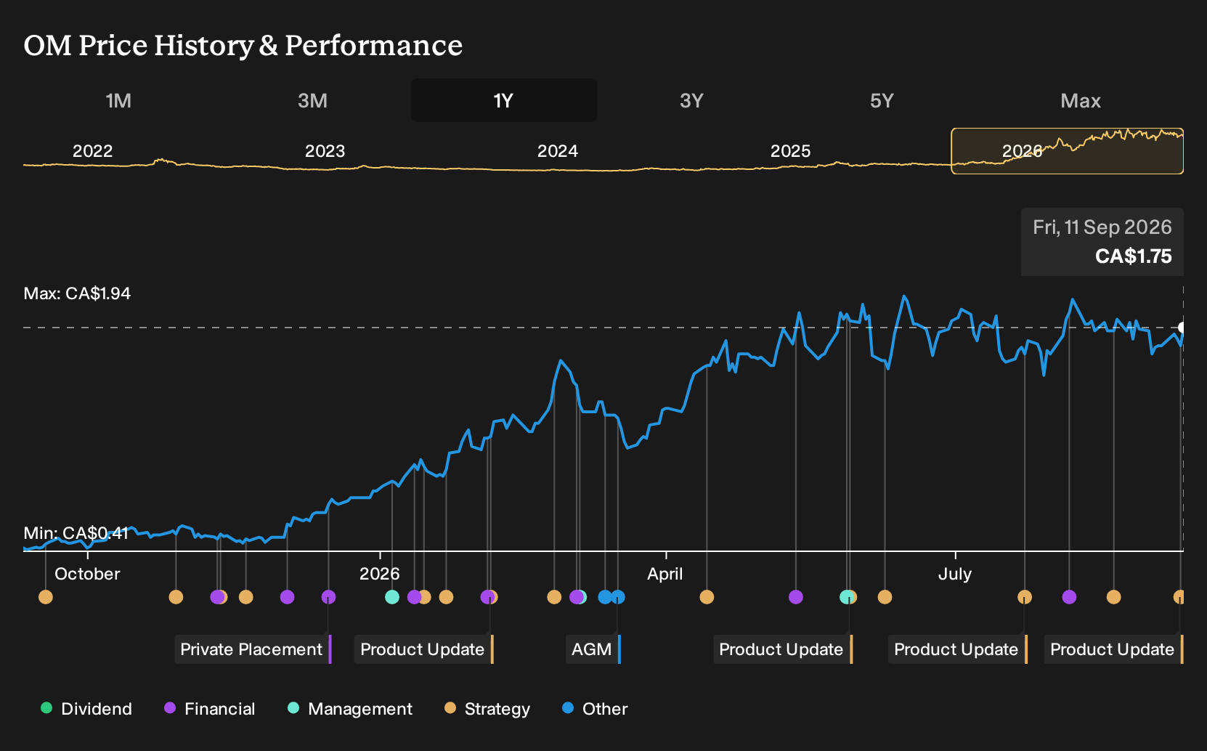The image size is (1207, 751).
Task: Jump to 2022 in the overview chart
Action: pos(93,151)
